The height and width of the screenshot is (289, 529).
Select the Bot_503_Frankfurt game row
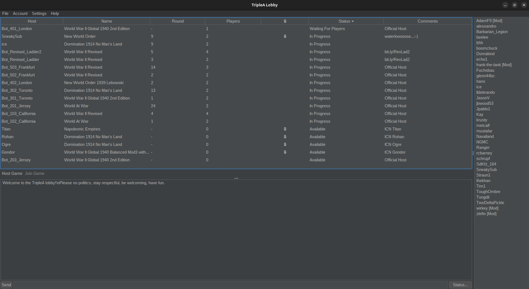(236, 67)
